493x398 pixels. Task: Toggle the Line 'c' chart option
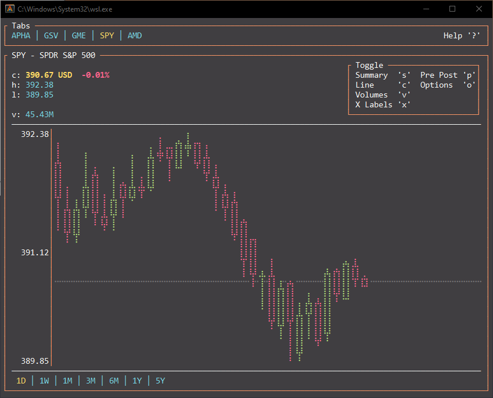383,85
